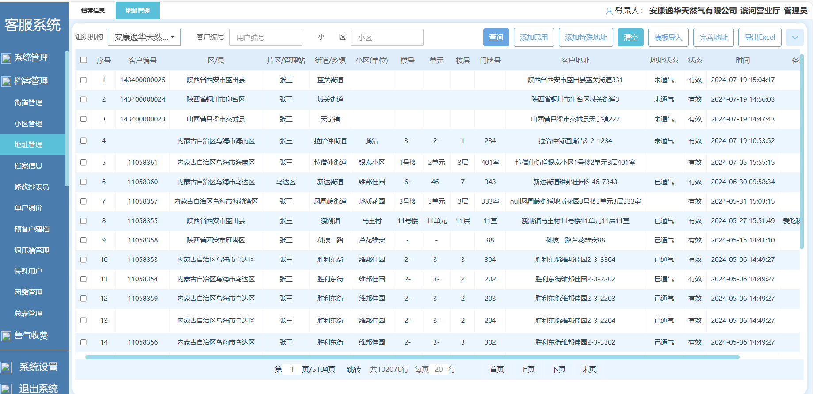Click address cell 胜利东街维邦佳园2-3-3304

click(575, 260)
